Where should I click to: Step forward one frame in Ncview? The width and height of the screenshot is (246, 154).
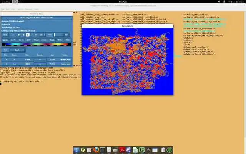[x=32, y=35]
